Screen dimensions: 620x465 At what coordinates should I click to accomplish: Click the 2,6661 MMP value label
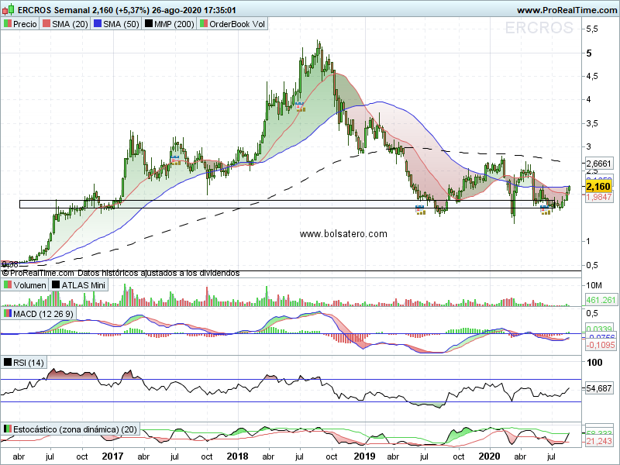pyautogui.click(x=598, y=164)
